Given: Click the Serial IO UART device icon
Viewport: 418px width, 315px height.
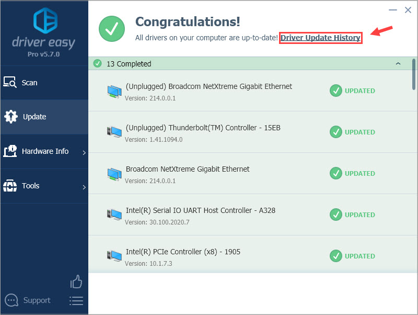Looking at the screenshot, I should [114, 215].
